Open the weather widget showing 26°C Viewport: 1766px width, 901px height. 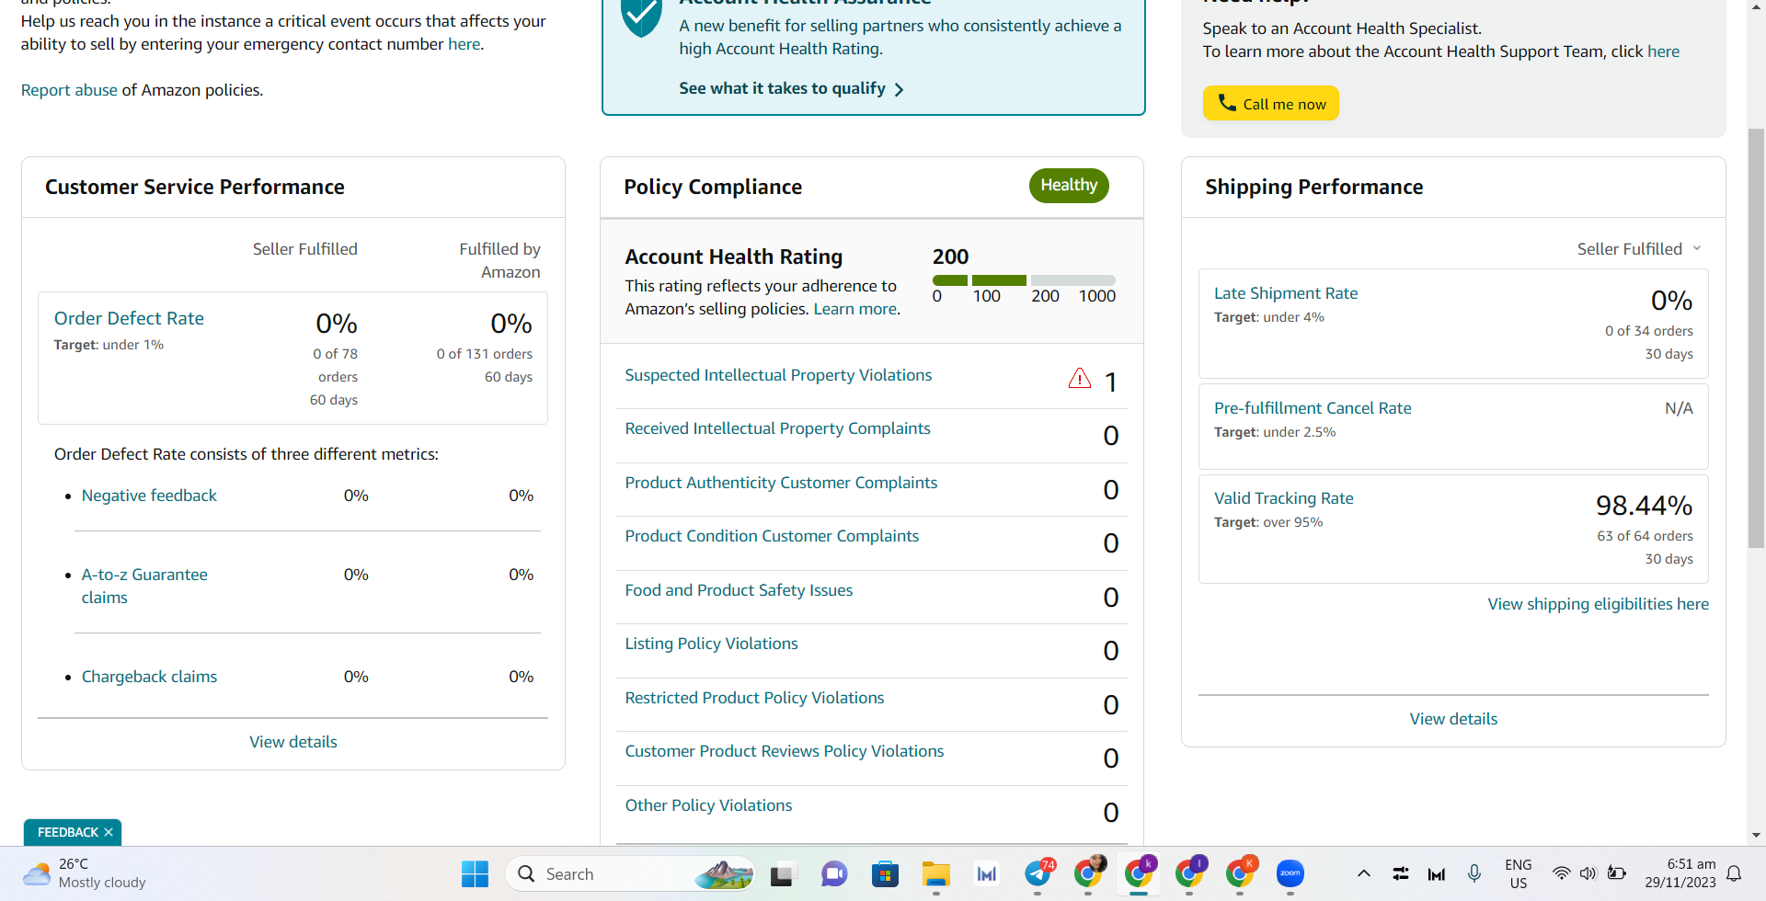(85, 873)
